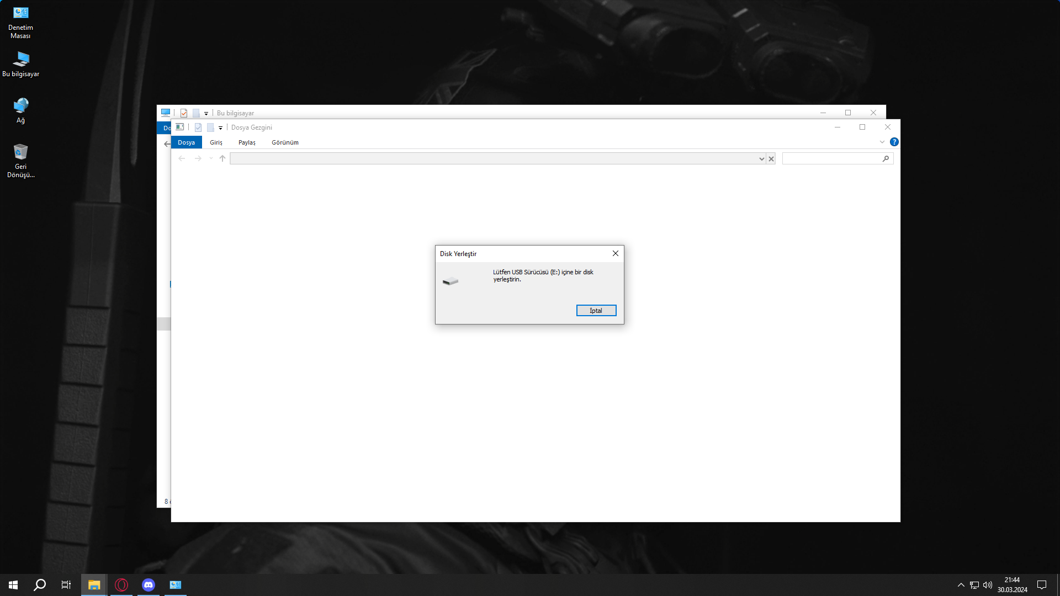This screenshot has width=1060, height=596.
Task: Expand the address bar history dropdown
Action: [x=761, y=159]
